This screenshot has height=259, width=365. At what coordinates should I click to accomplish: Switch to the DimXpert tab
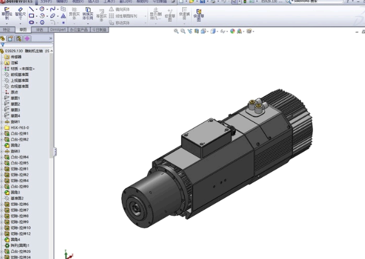tap(58, 29)
